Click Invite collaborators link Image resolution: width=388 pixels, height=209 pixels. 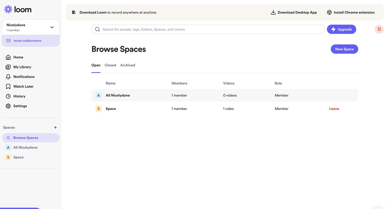tap(27, 41)
